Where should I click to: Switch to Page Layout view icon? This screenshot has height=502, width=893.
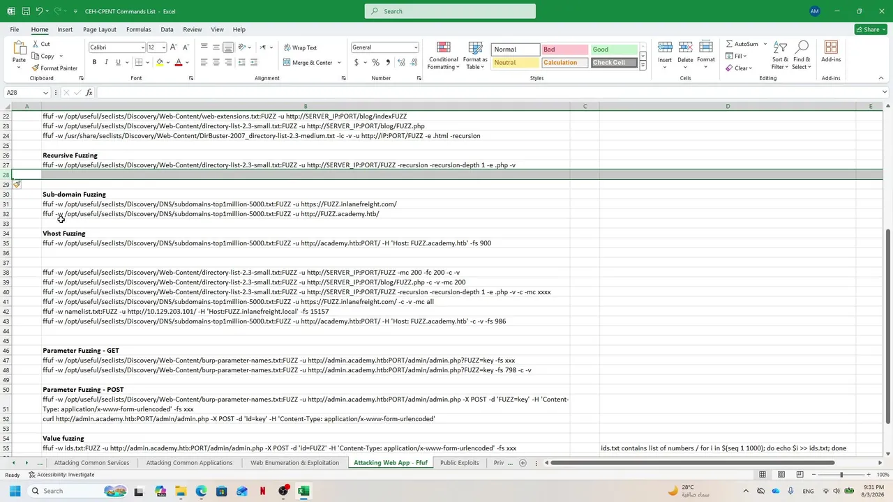tap(781, 475)
